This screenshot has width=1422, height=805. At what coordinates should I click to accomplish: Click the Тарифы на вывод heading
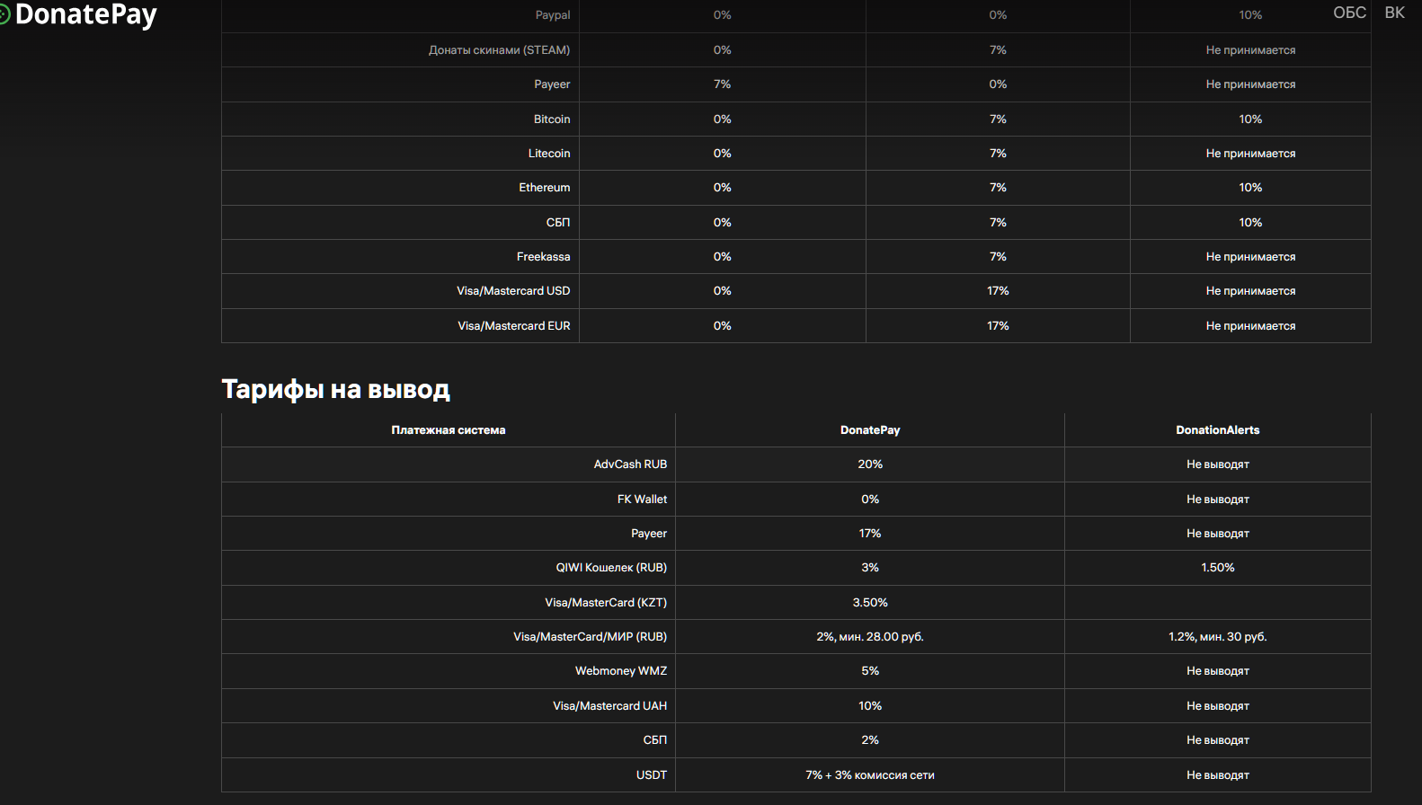point(335,389)
